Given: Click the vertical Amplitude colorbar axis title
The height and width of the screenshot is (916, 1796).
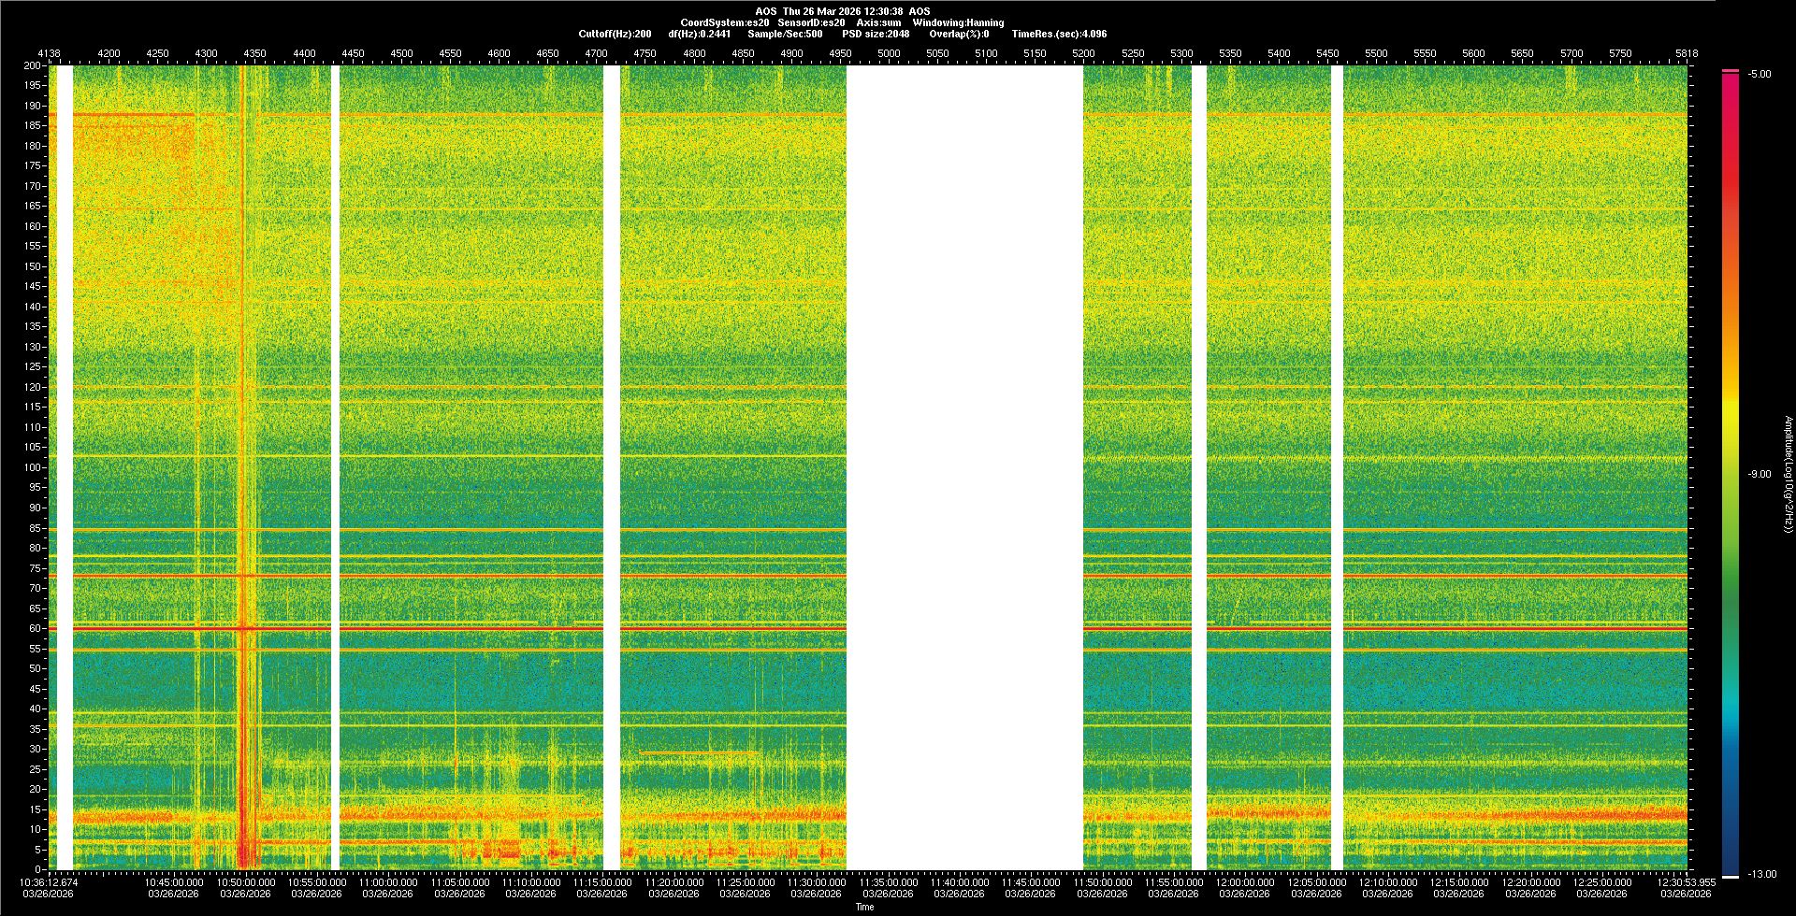Looking at the screenshot, I should (x=1788, y=475).
